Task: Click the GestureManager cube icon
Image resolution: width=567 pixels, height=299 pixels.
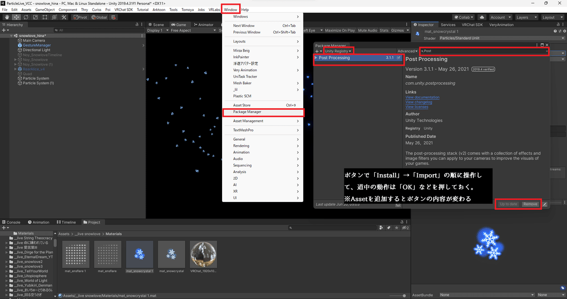Action: pos(20,45)
